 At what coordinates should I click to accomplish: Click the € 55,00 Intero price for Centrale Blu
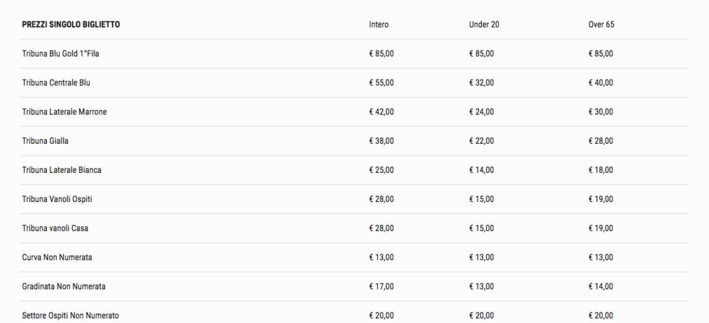382,83
